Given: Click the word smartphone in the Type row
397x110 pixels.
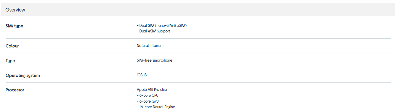Looking at the screenshot, I should click(x=162, y=60).
